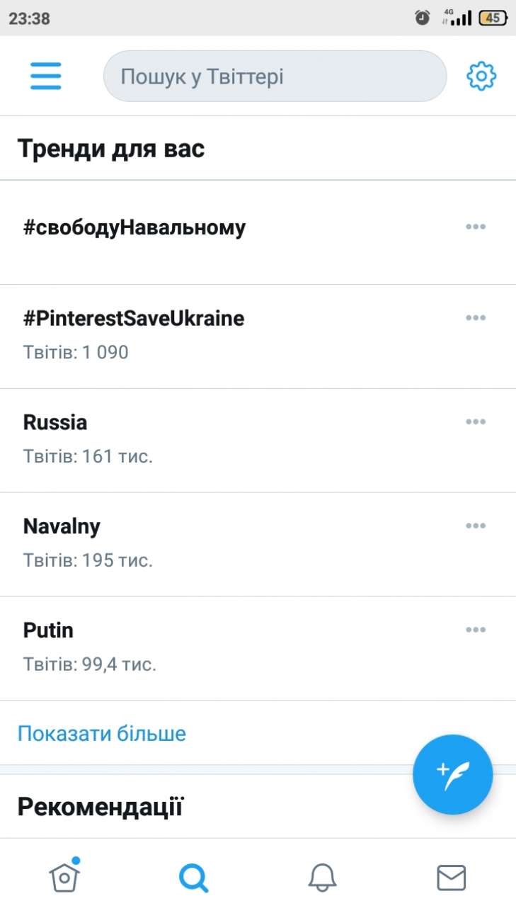
Task: Open Direct Messages envelope tab
Action: tap(451, 878)
